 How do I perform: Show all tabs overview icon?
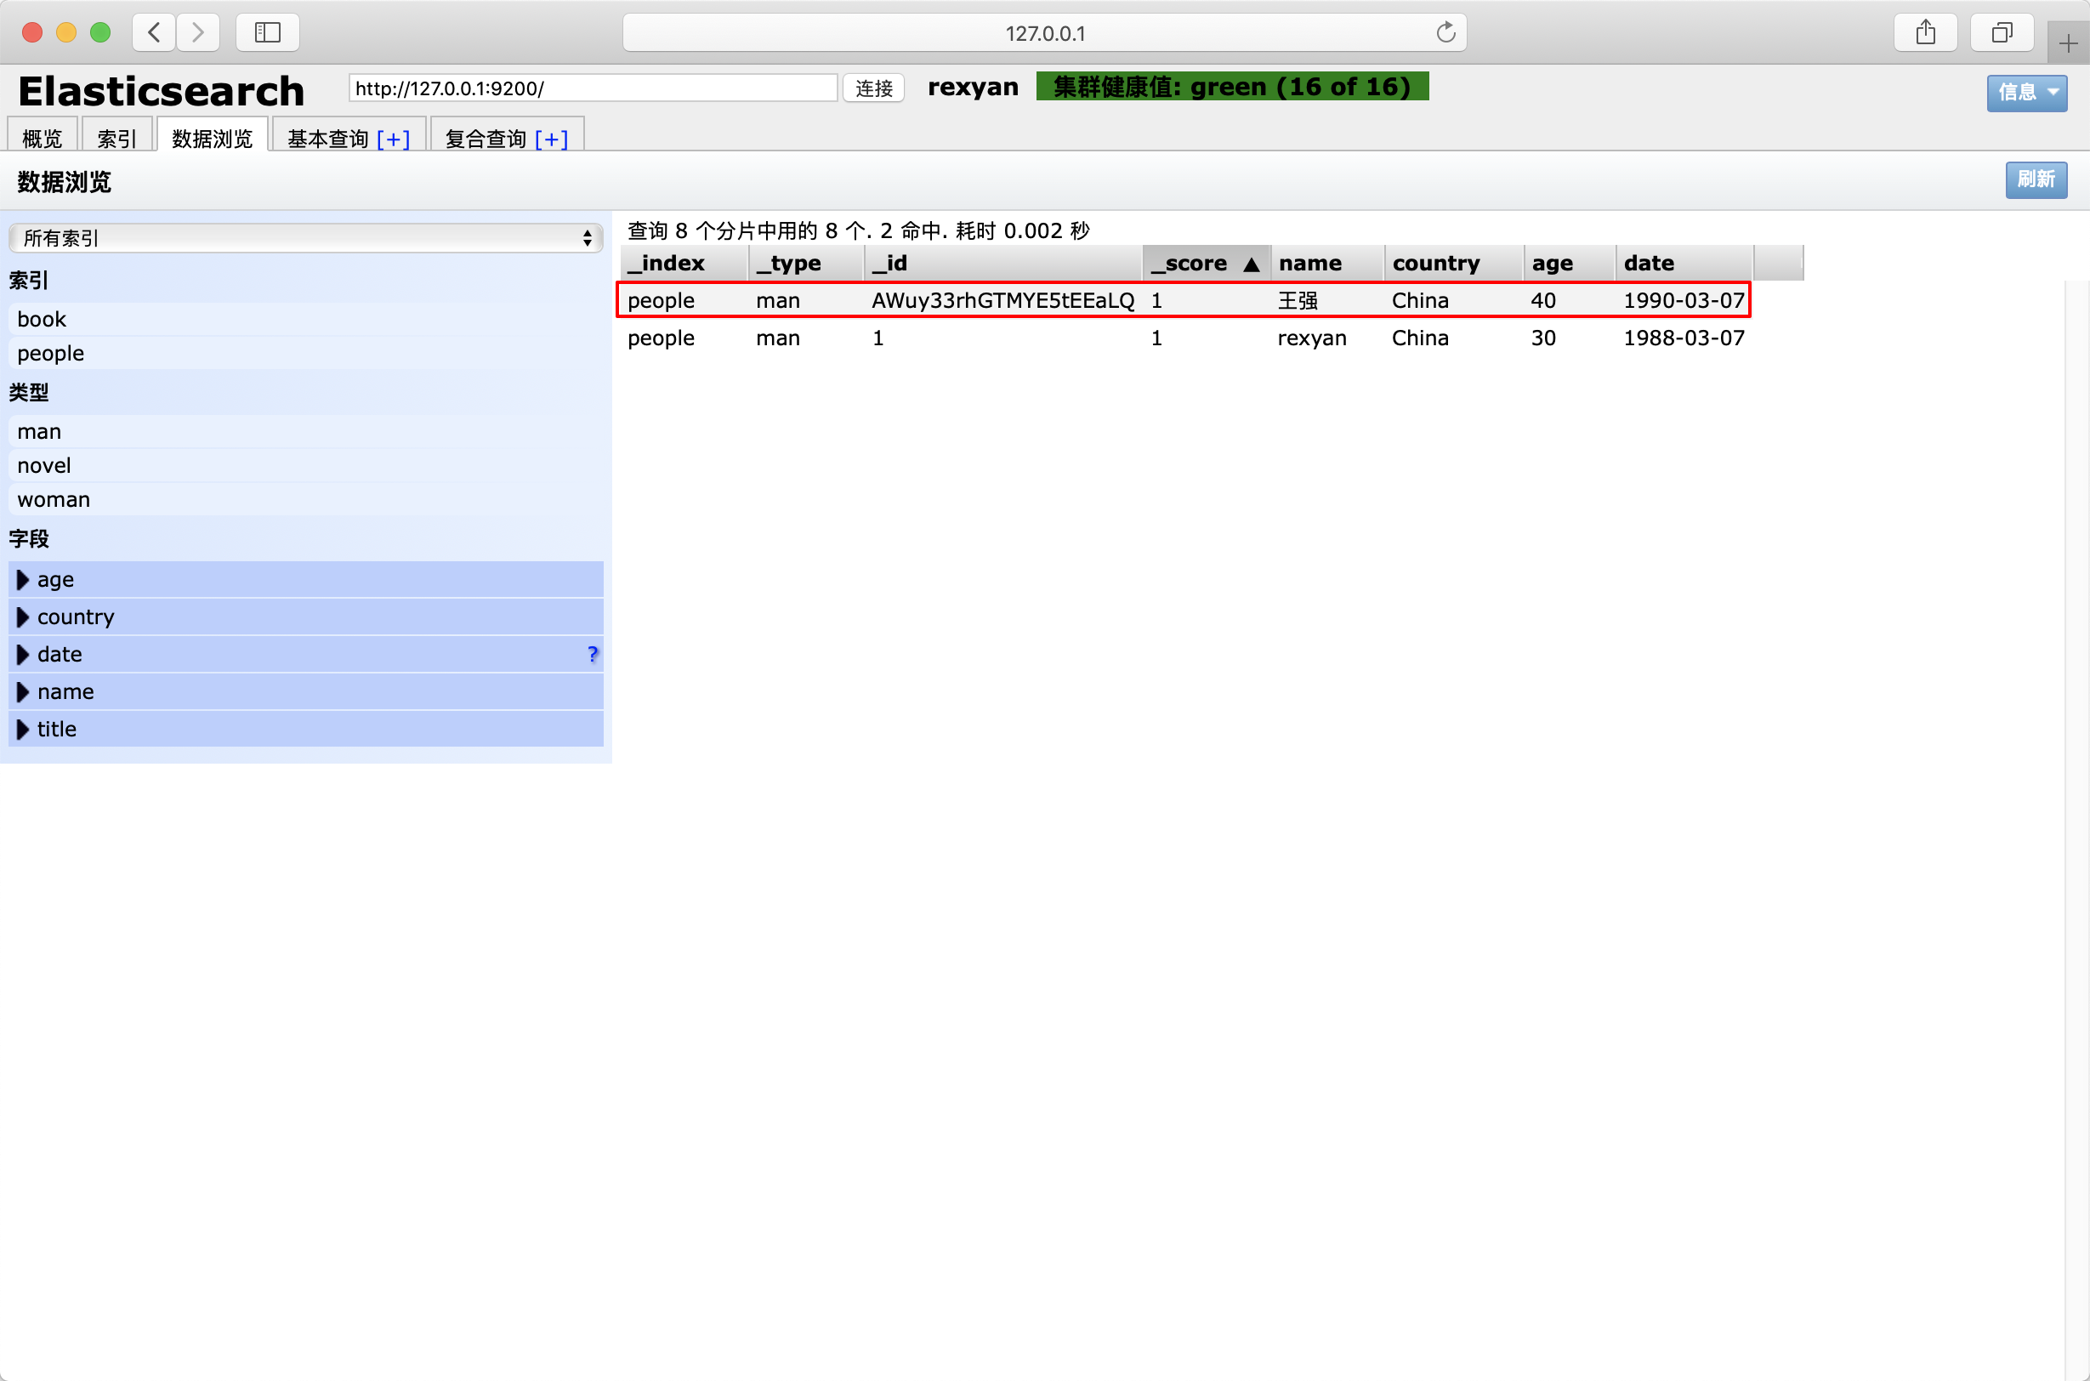tap(2001, 32)
